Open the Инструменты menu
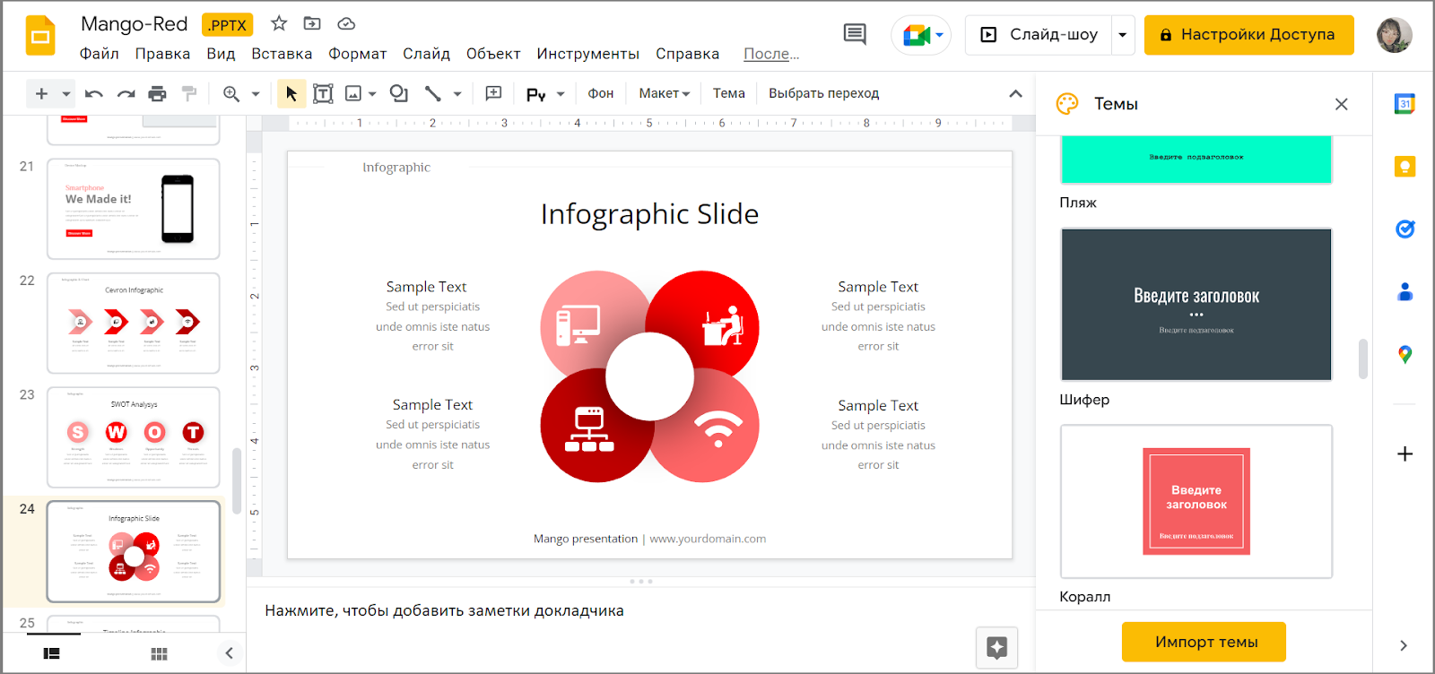1435x674 pixels. 587,54
